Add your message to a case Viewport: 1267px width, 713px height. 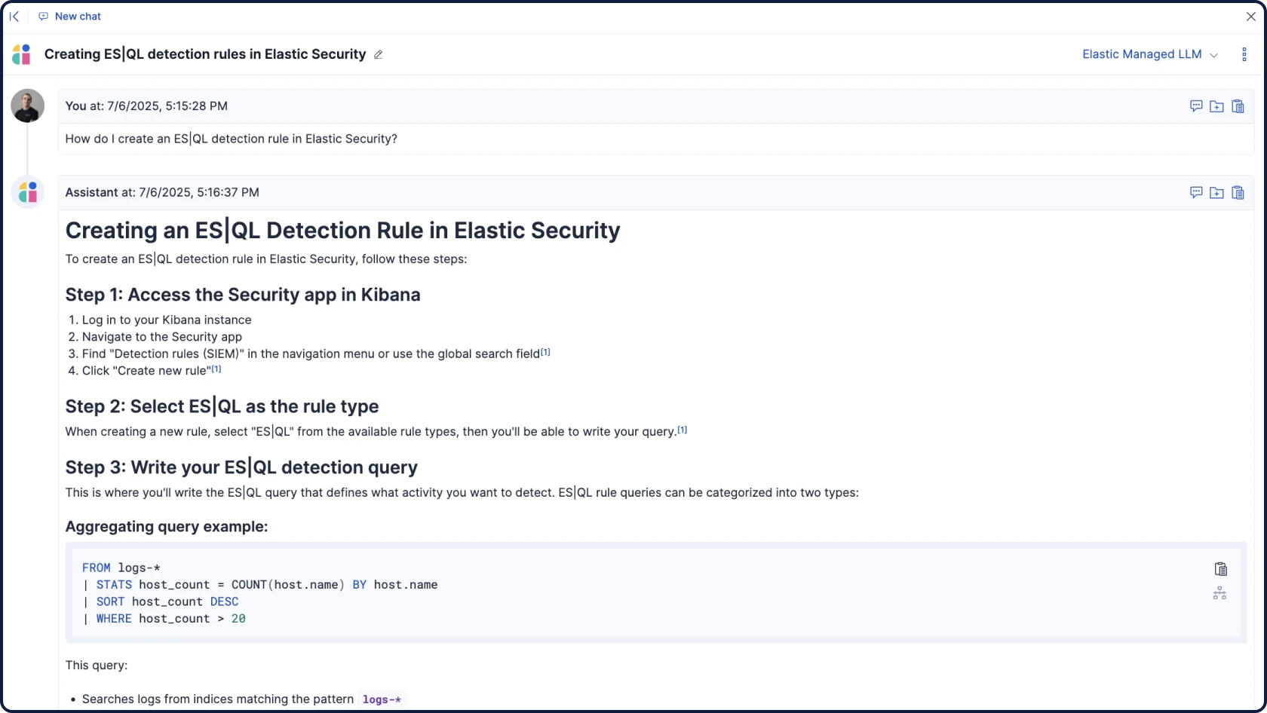tap(1216, 106)
